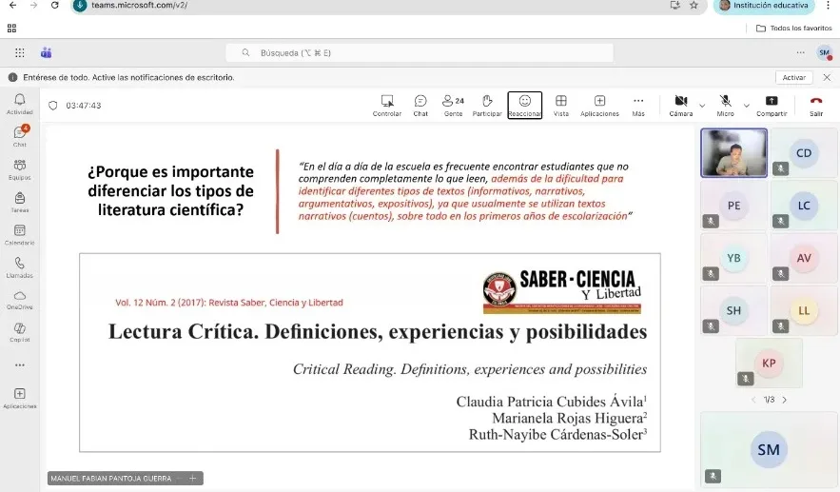840x492 pixels.
Task: Expand camera options dropdown arrow
Action: click(702, 106)
